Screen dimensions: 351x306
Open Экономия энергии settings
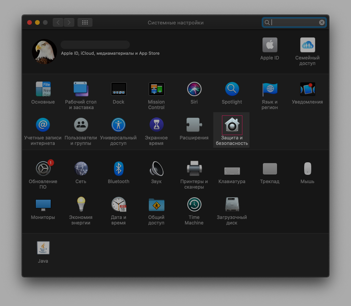81,204
